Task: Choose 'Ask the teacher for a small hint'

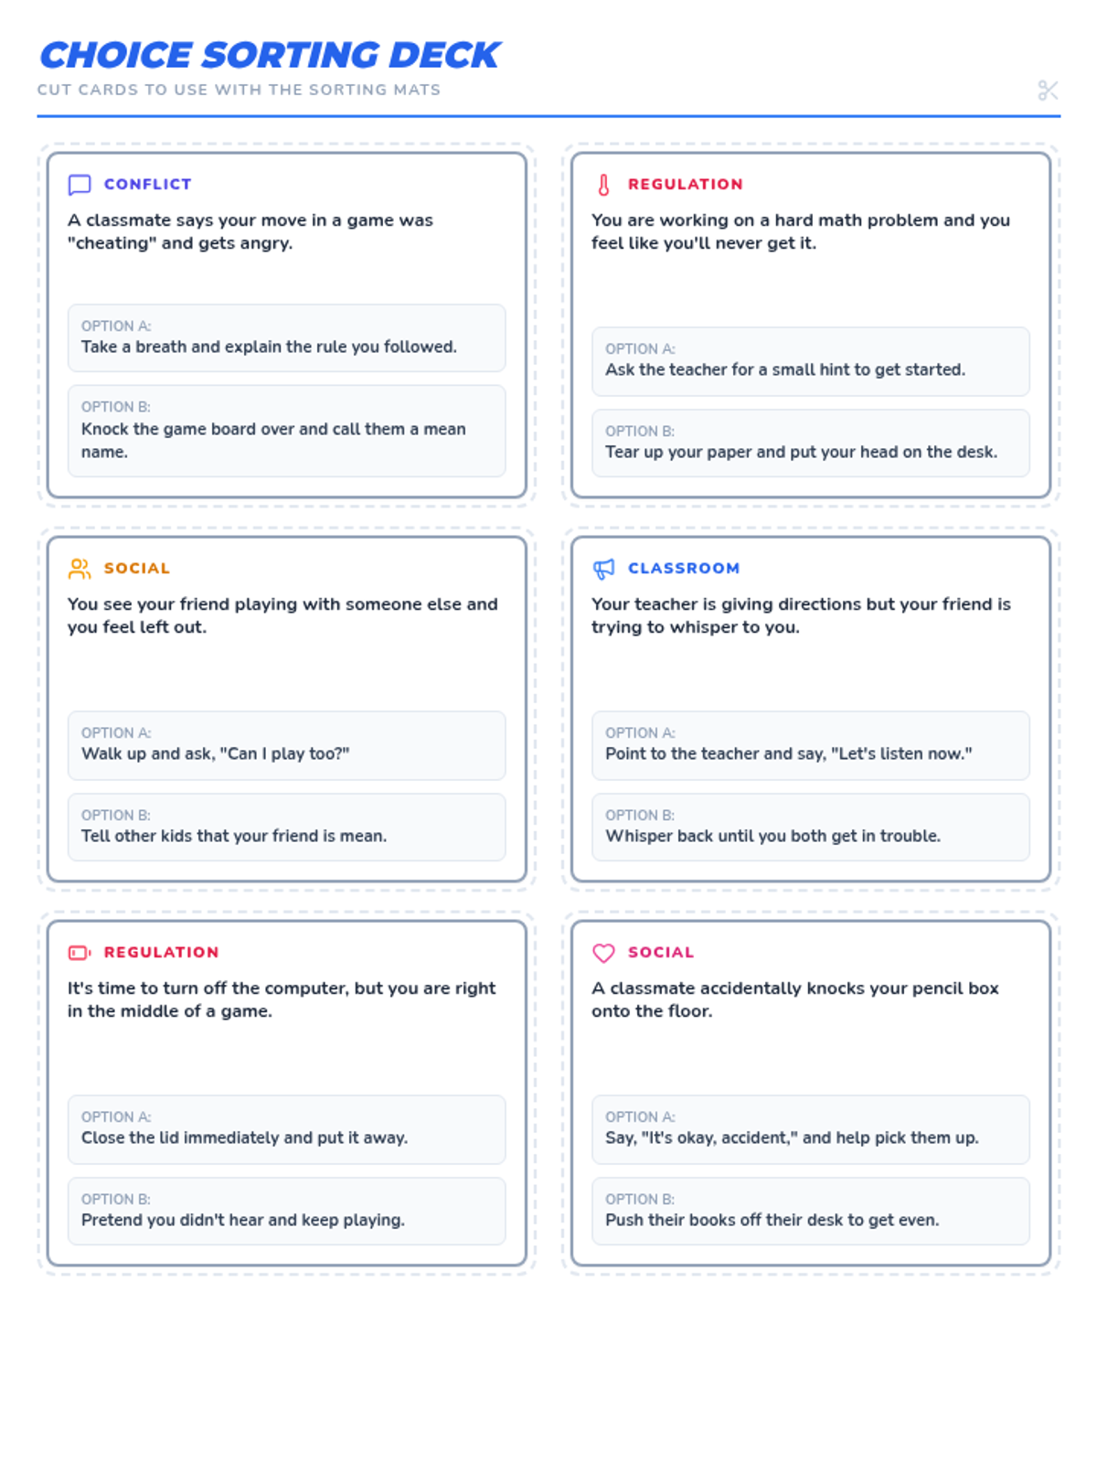Action: coord(810,361)
